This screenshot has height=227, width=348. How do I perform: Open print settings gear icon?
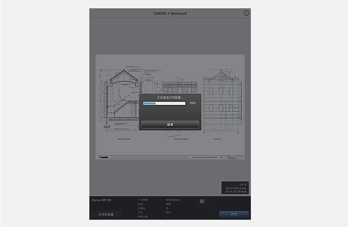click(202, 201)
